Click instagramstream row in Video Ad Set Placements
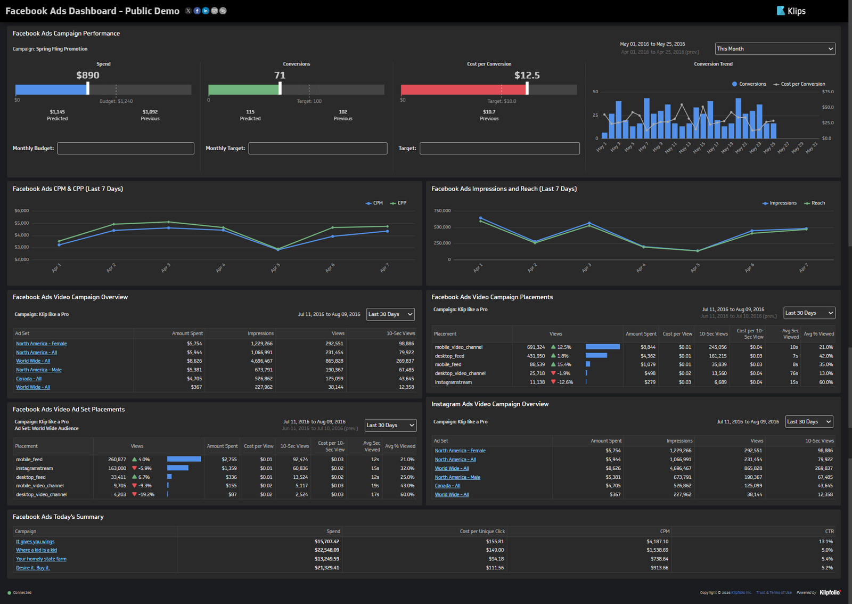The image size is (852, 604). click(x=215, y=468)
